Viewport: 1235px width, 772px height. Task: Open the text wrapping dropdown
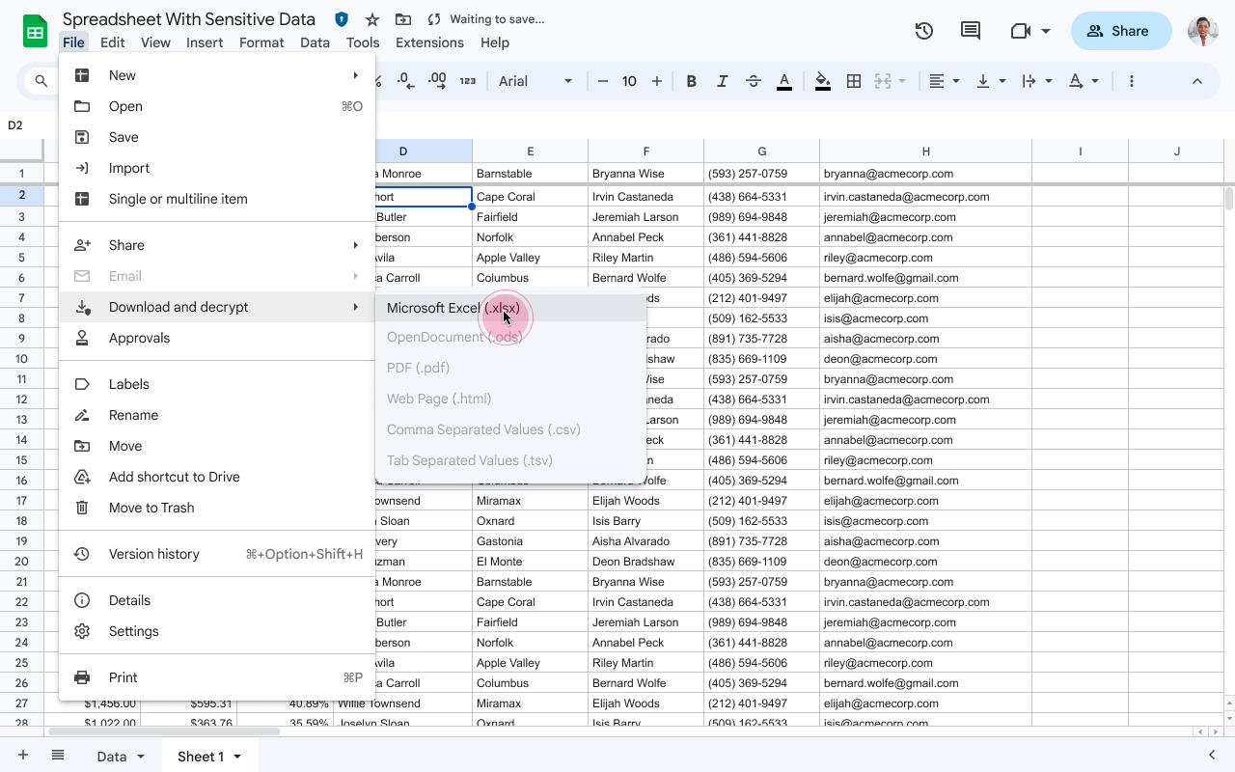pyautogui.click(x=1036, y=81)
